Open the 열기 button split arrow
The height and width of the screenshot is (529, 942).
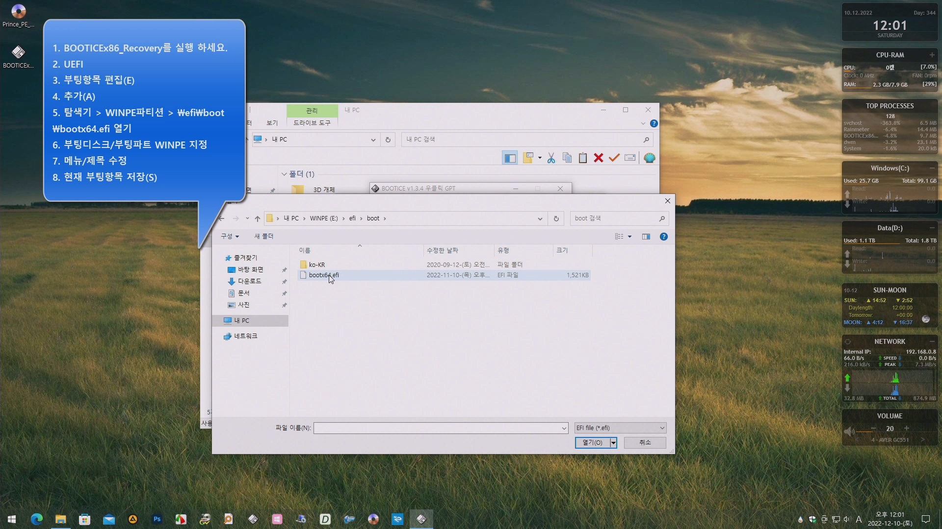613,443
